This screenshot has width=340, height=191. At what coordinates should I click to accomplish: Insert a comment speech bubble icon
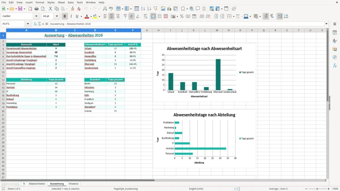198,9
